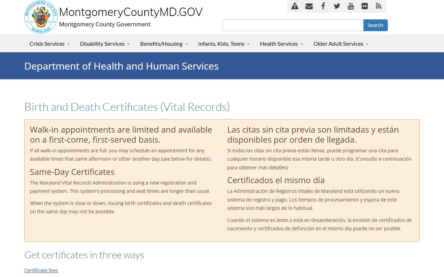444x277 pixels.
Task: Click the Las citas sin cita previa heading
Action: tap(313, 135)
